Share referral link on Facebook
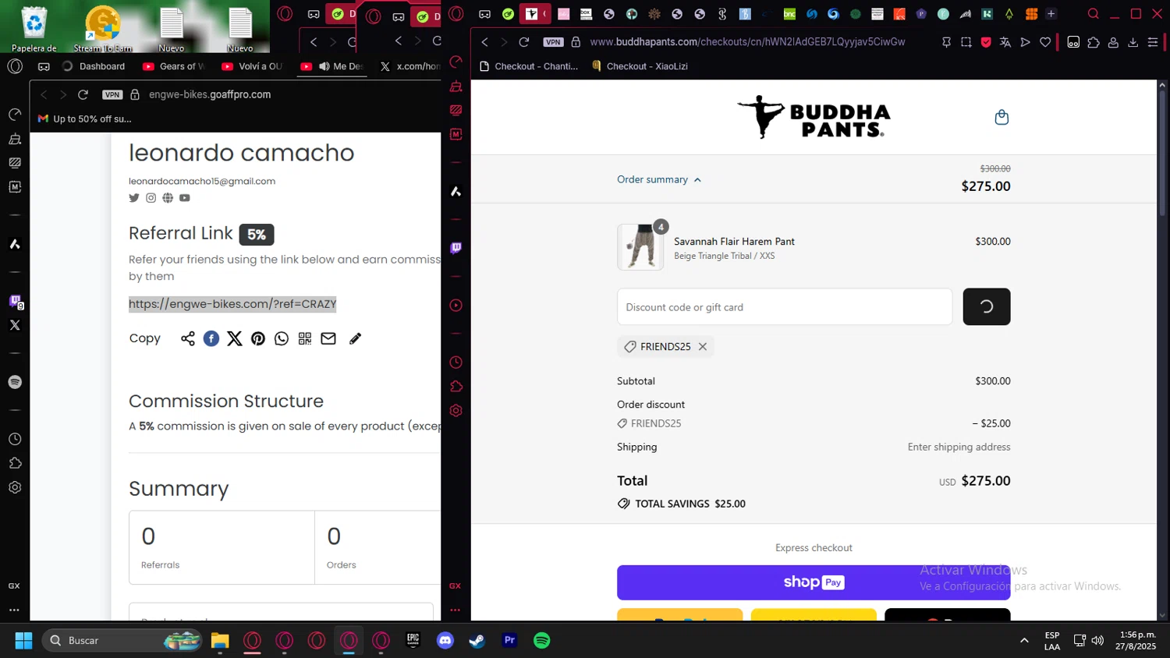Viewport: 1170px width, 658px height. pyautogui.click(x=211, y=338)
